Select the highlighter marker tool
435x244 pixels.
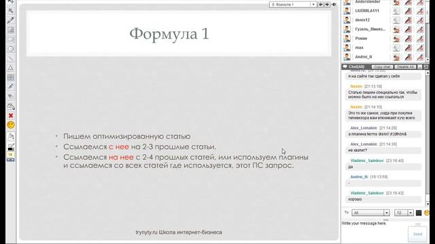[11, 87]
